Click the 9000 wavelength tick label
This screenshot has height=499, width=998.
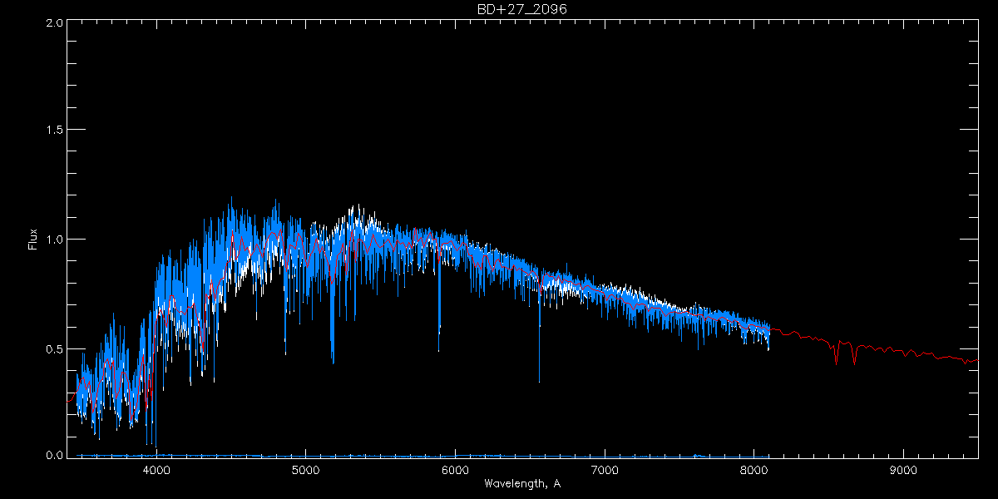[x=904, y=468]
